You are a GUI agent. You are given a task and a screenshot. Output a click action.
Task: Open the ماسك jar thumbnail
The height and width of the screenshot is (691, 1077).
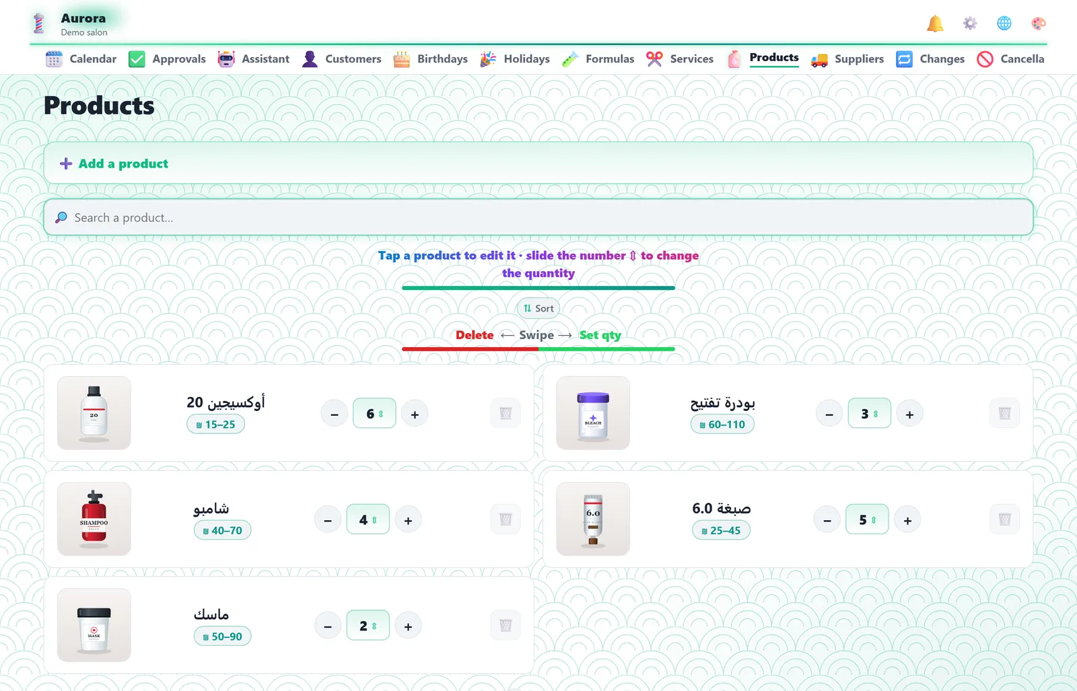[94, 625]
